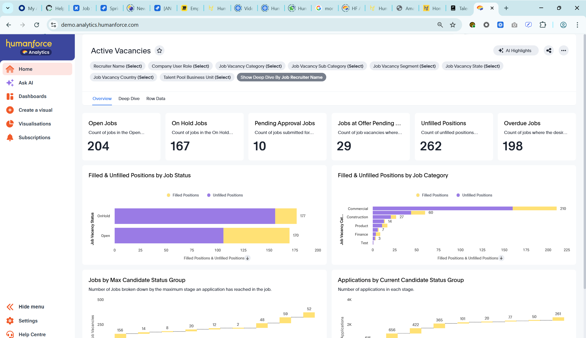Sort Job Category chart by axis arrow
The image size is (586, 338).
(x=501, y=258)
